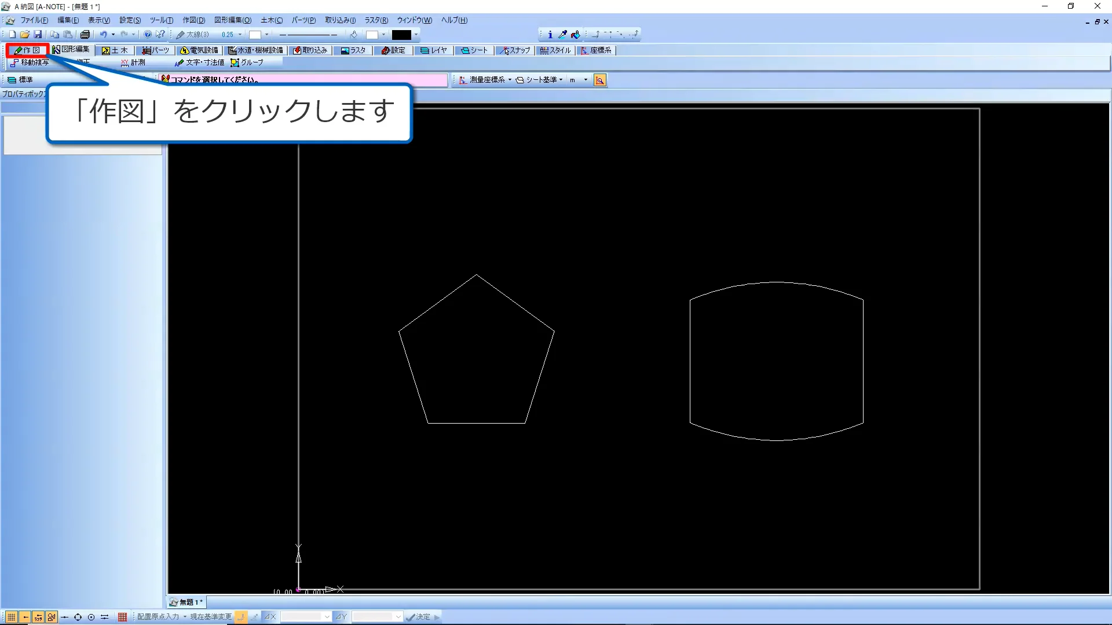The image size is (1112, 625).
Task: Click the 現在基準変更 button
Action: click(211, 617)
